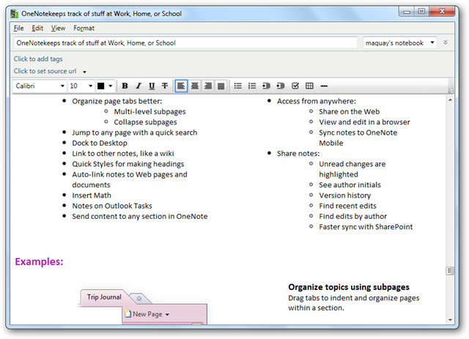Insert a to-do checkbox
The height and width of the screenshot is (339, 469).
click(x=295, y=86)
